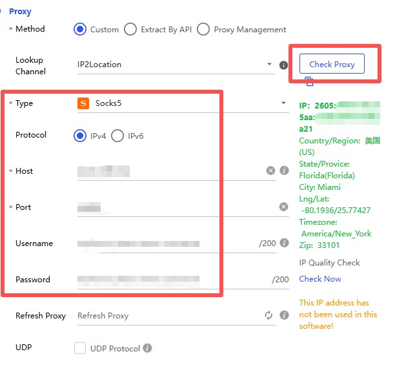The width and height of the screenshot is (395, 374).
Task: Click the America/New_York timezone text
Action: point(336,234)
